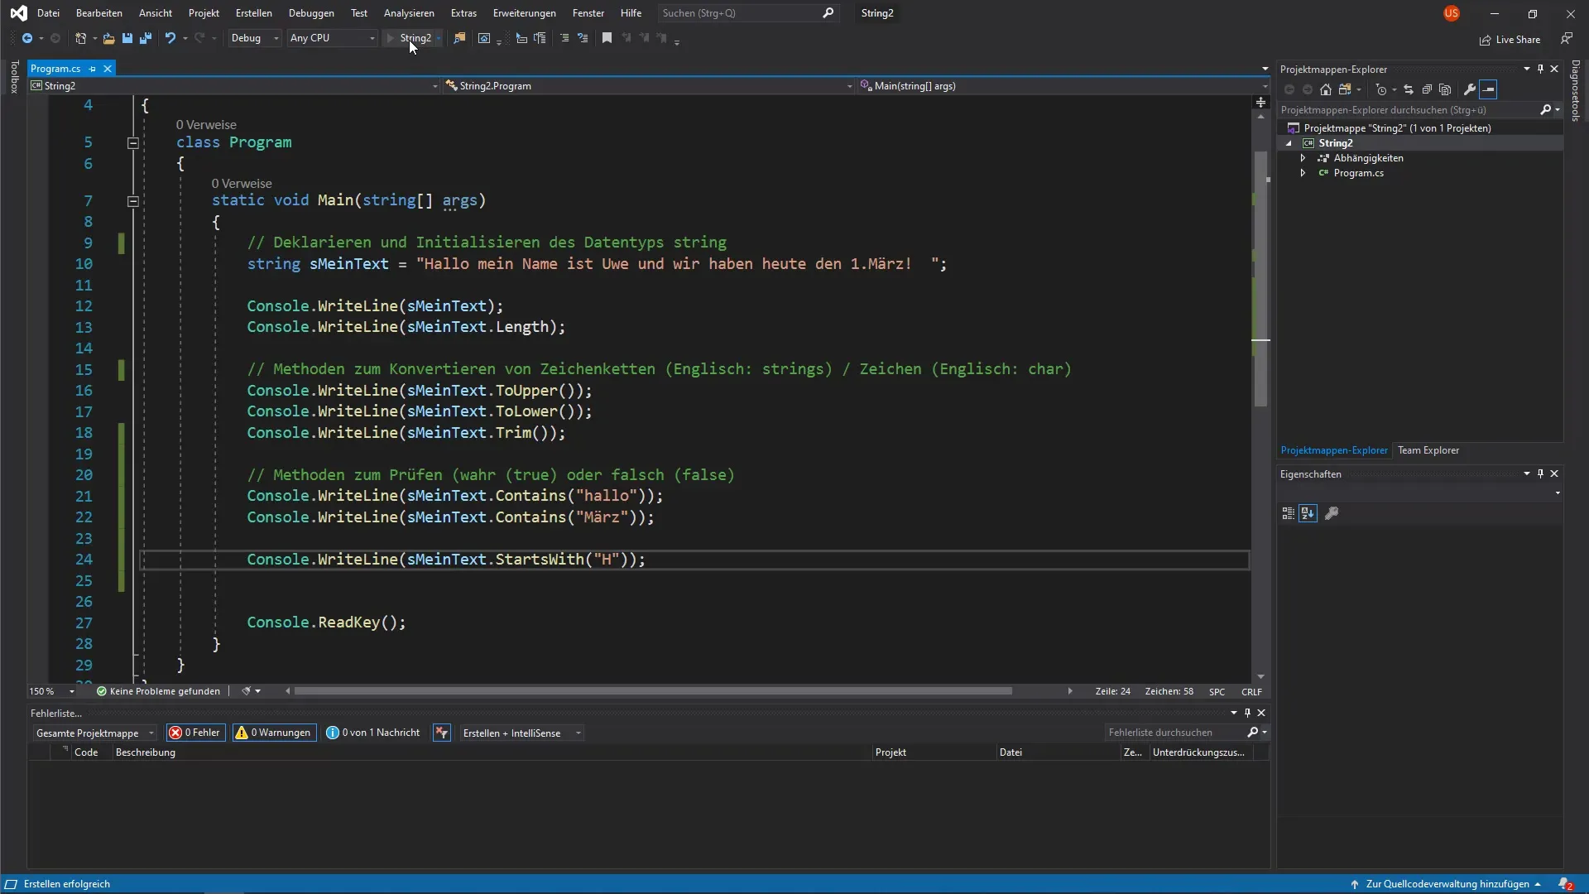Collapse the String2 project node
This screenshot has height=894, width=1589.
[1289, 143]
